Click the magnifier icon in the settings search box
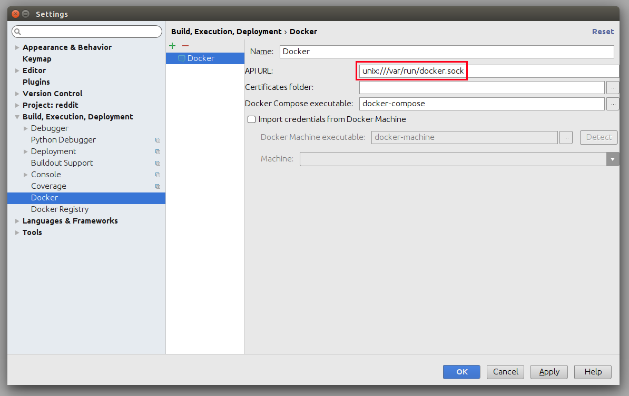 point(17,32)
